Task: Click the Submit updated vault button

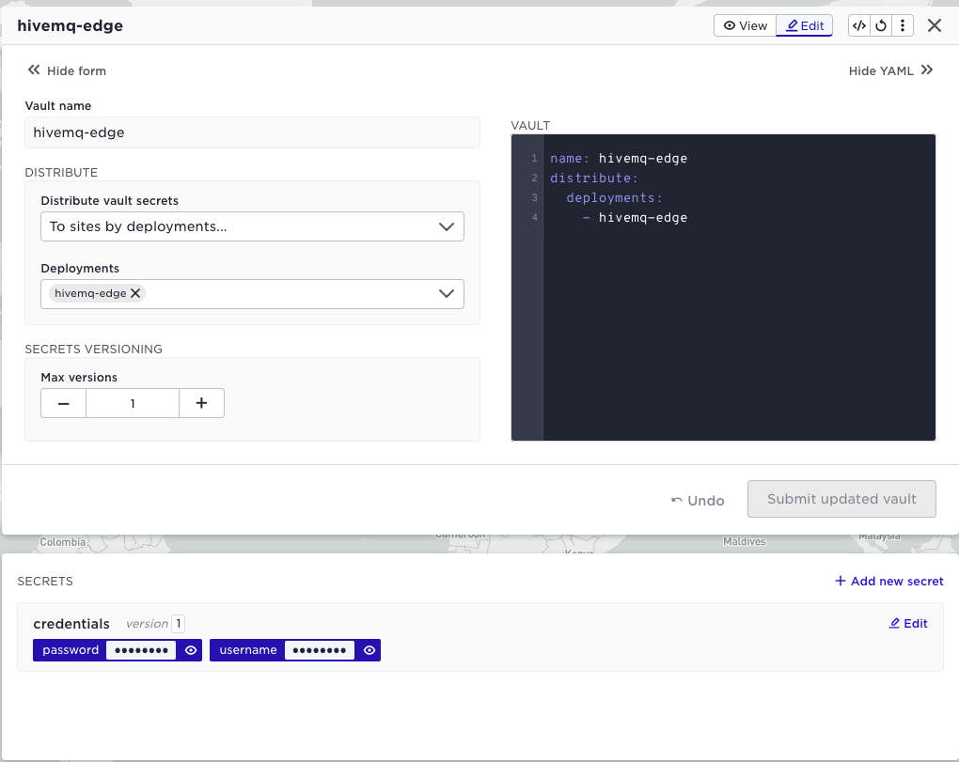Action: pos(841,499)
